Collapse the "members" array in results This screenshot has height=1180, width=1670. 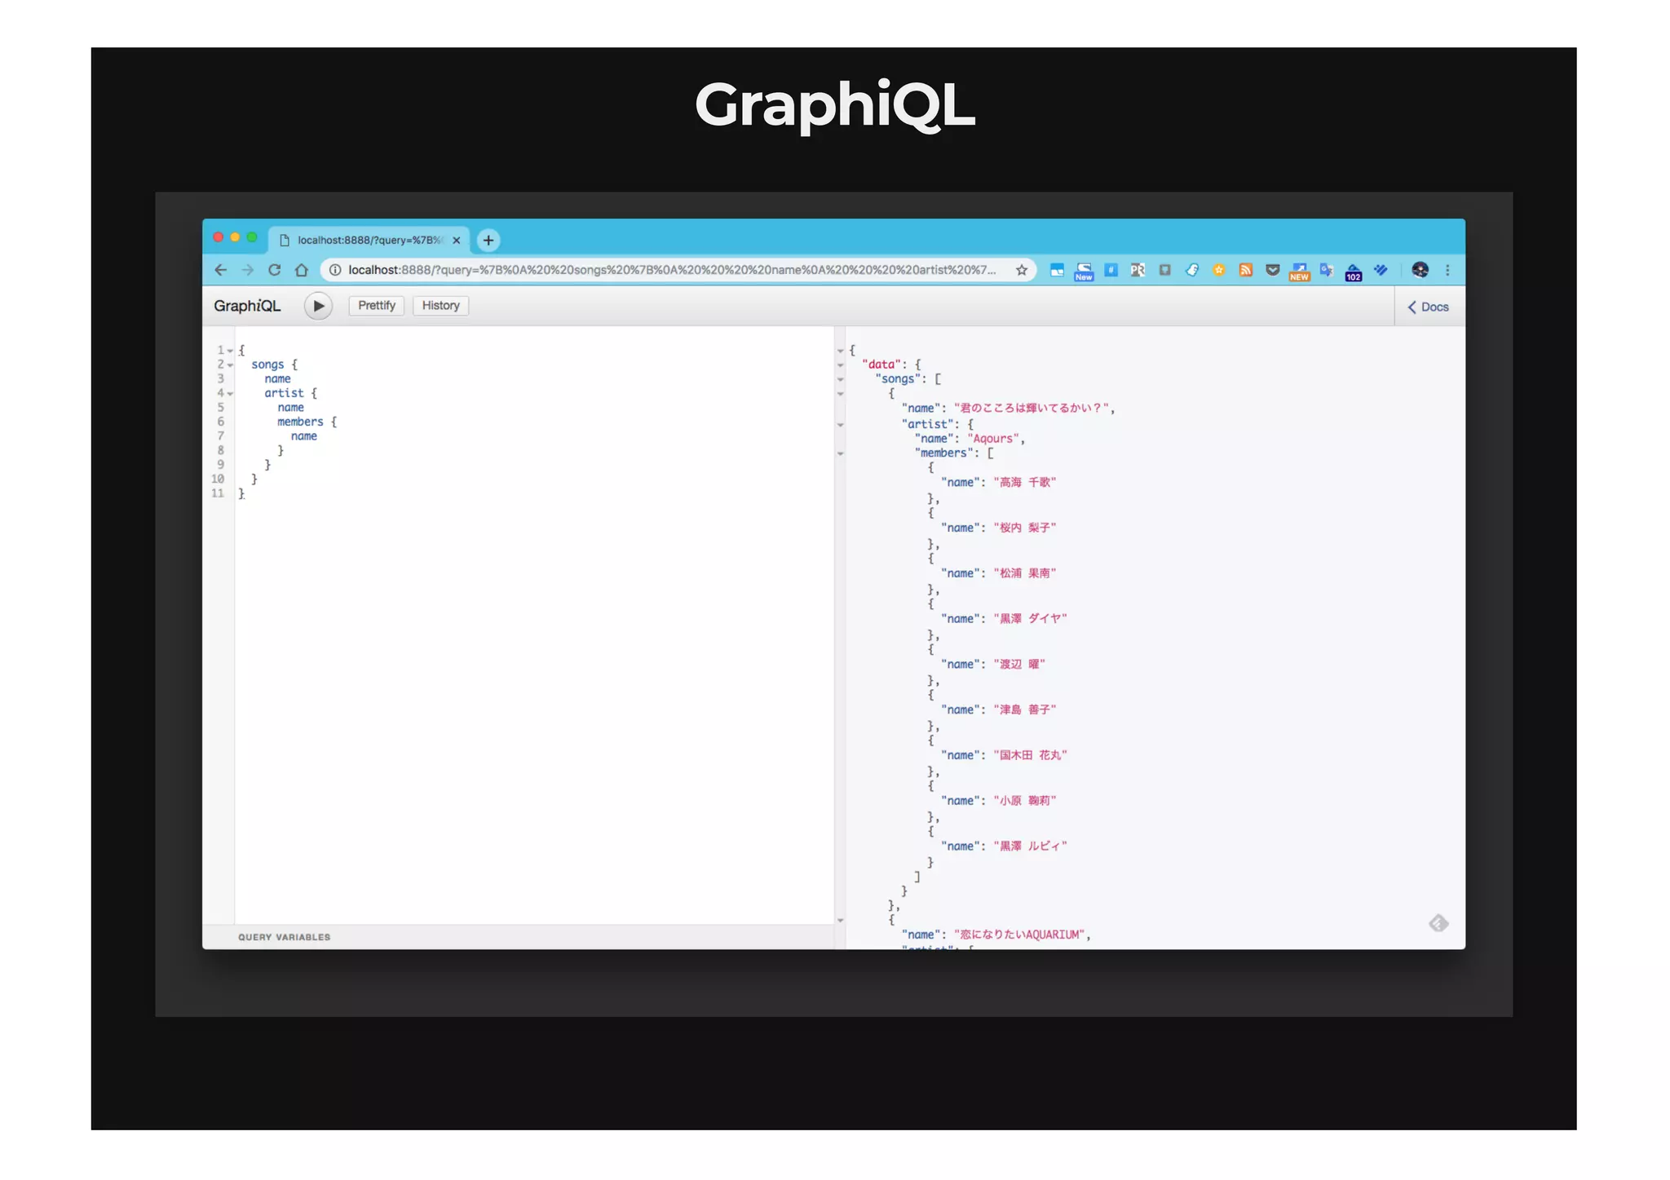[840, 453]
